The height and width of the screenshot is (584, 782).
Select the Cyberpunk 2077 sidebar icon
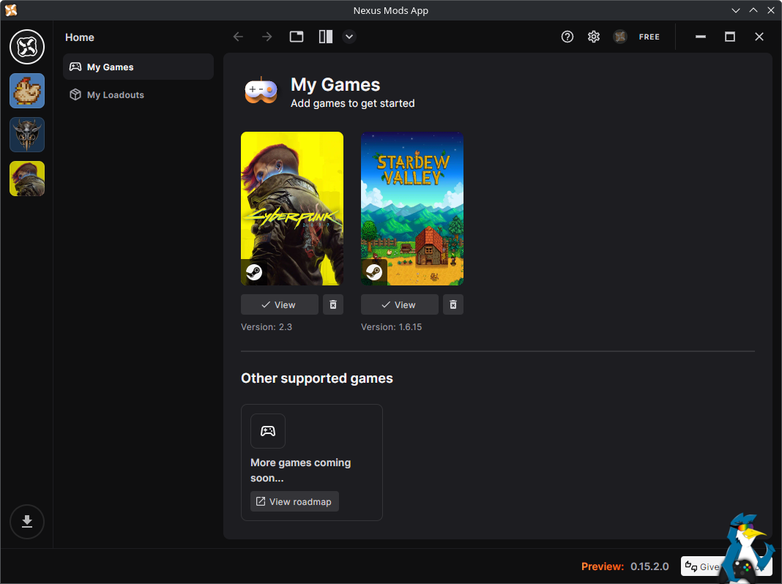tap(27, 179)
